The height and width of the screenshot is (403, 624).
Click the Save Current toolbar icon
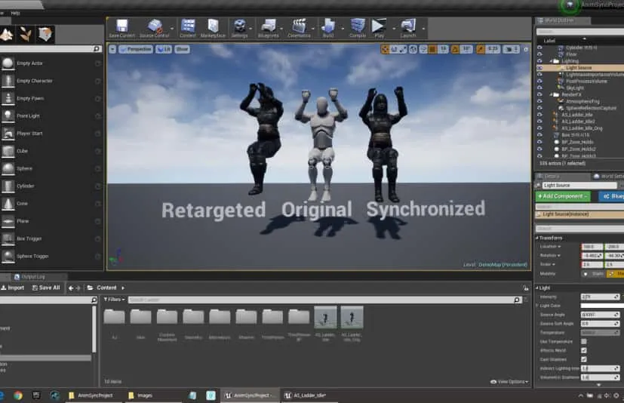point(121,28)
